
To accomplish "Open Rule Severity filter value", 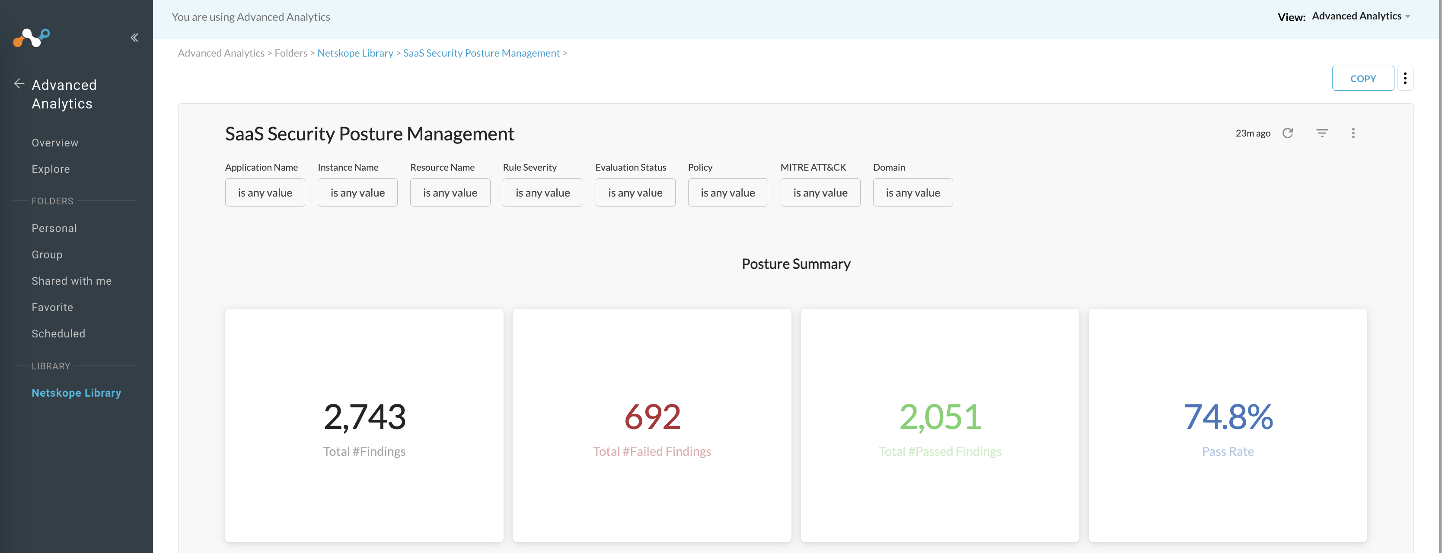I will [542, 193].
